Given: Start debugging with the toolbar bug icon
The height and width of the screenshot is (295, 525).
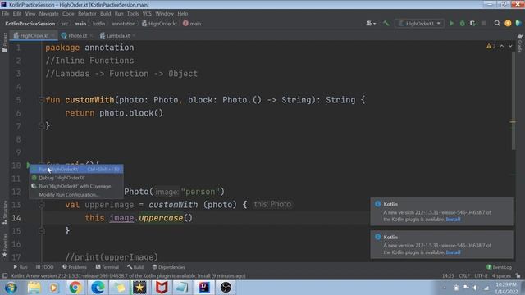Looking at the screenshot, I should pos(463,24).
